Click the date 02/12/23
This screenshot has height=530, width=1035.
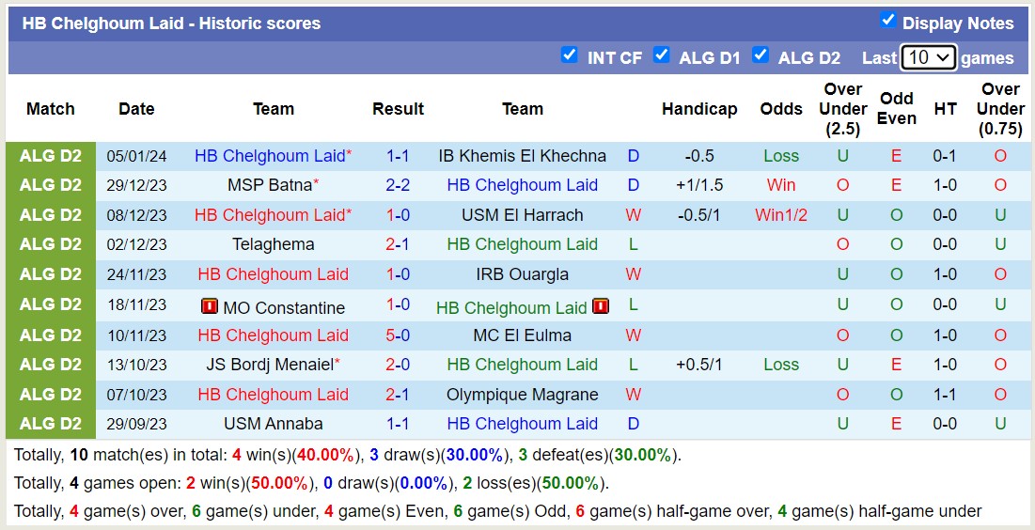point(136,244)
